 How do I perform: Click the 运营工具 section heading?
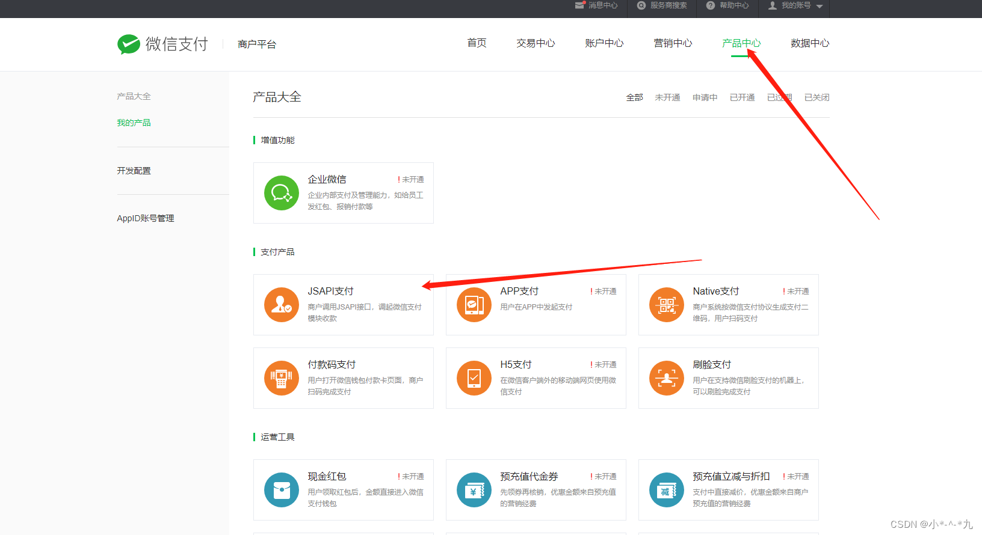(x=277, y=437)
